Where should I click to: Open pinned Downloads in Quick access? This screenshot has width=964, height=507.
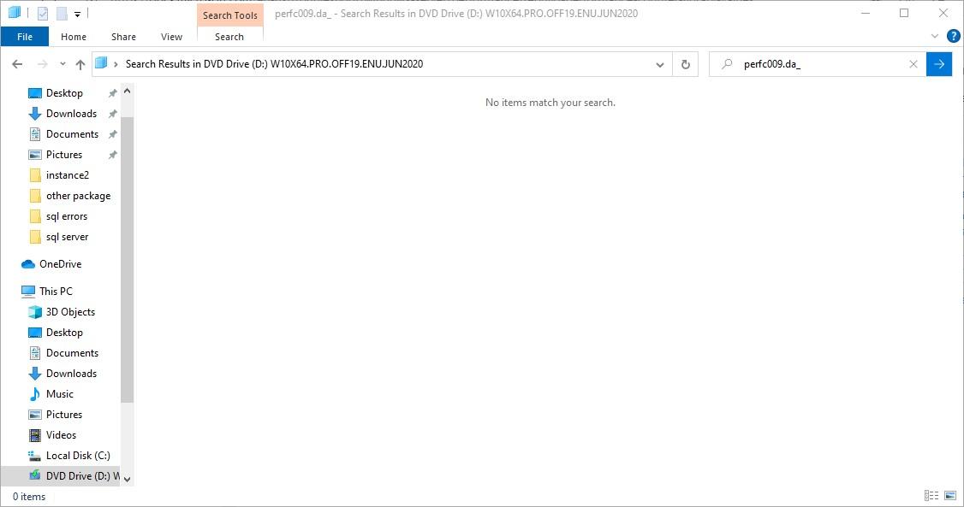coord(71,114)
